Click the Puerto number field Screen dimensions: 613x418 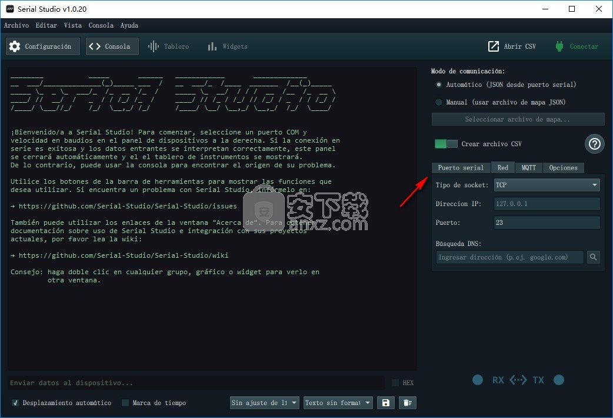[x=547, y=223]
